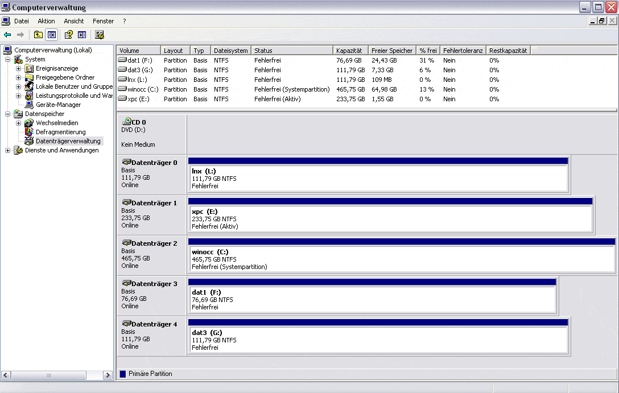Sort by the Freier Speicher column header

click(x=391, y=51)
